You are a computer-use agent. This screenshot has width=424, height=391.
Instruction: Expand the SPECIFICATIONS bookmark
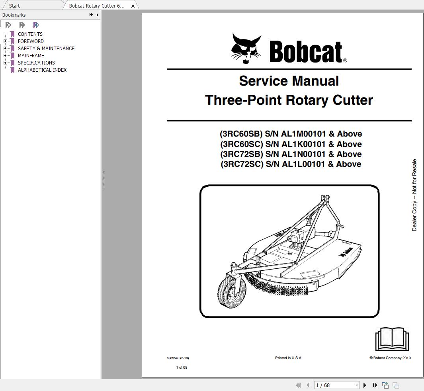(x=5, y=63)
